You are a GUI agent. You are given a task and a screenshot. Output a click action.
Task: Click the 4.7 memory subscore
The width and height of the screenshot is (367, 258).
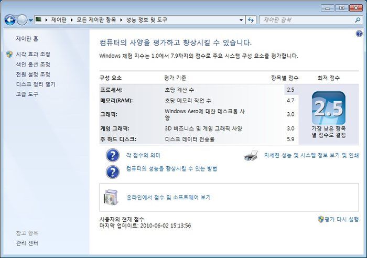(x=290, y=101)
